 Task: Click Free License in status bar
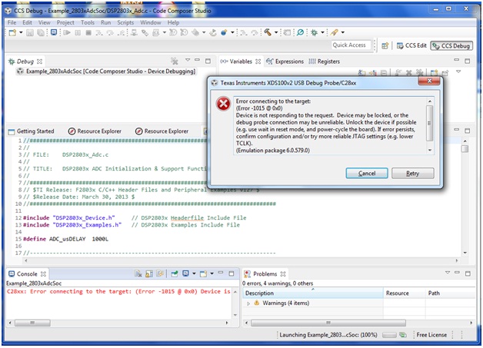(x=431, y=335)
